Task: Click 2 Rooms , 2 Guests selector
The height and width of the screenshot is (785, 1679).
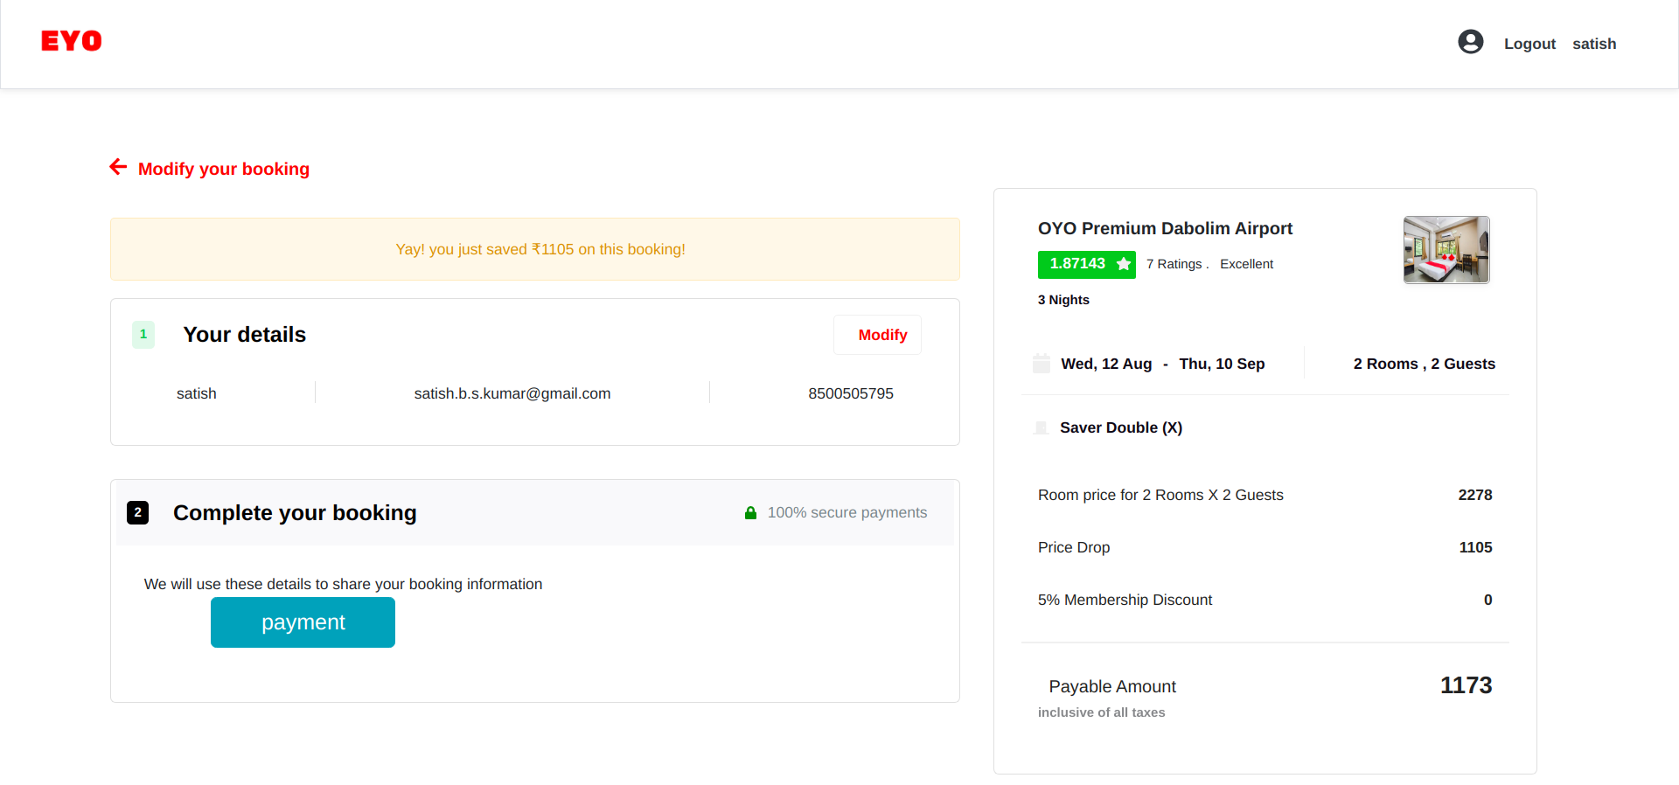Action: coord(1425,364)
